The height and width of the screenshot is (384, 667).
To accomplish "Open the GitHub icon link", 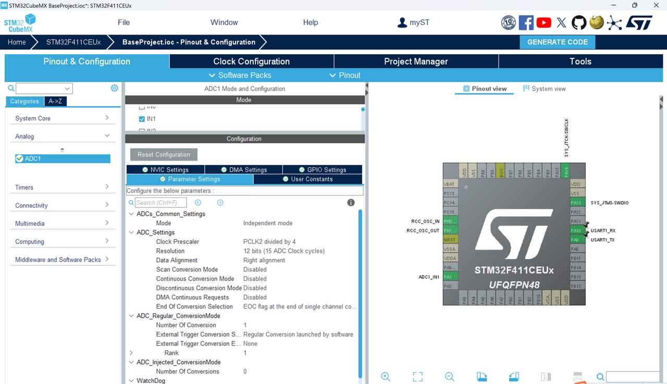I will click(579, 22).
